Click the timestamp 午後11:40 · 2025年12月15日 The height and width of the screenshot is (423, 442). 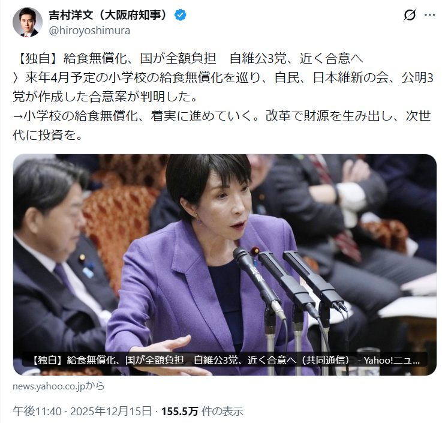pyautogui.click(x=82, y=411)
